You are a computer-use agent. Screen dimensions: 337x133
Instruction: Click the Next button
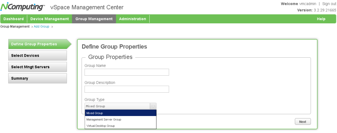click(x=303, y=122)
